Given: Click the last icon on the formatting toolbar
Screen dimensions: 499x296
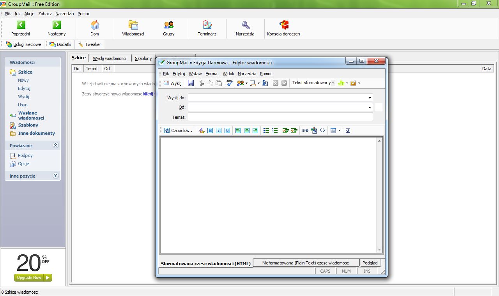Looking at the screenshot, I should pyautogui.click(x=348, y=130).
